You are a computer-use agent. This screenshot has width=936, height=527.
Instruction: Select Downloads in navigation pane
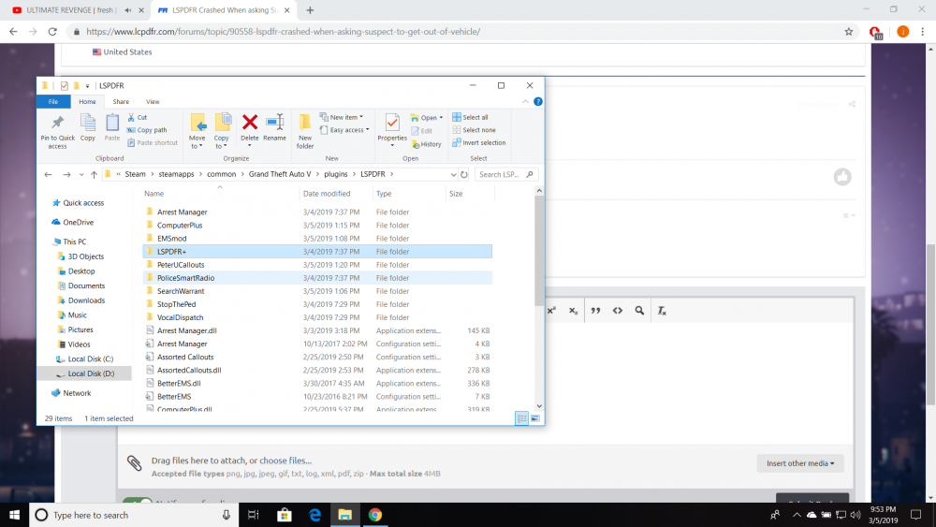click(86, 300)
